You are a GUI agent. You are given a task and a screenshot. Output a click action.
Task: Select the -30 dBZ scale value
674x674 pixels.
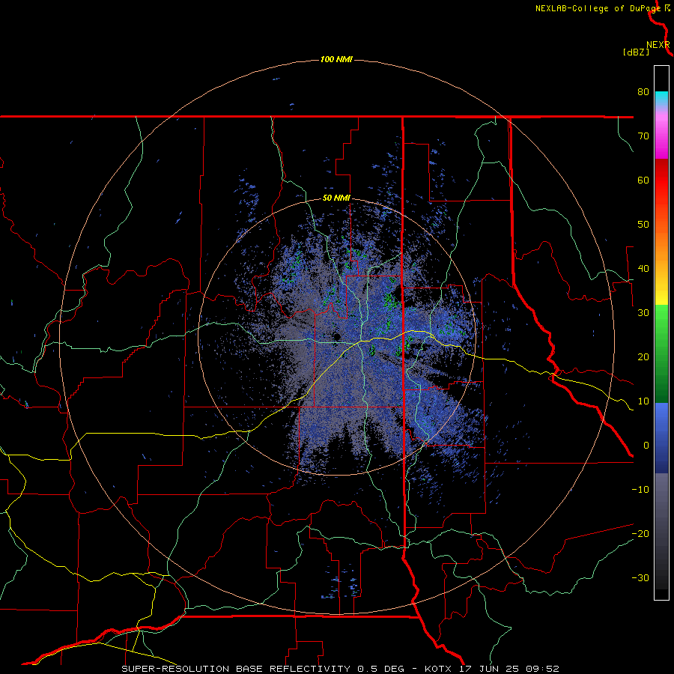pyautogui.click(x=640, y=577)
